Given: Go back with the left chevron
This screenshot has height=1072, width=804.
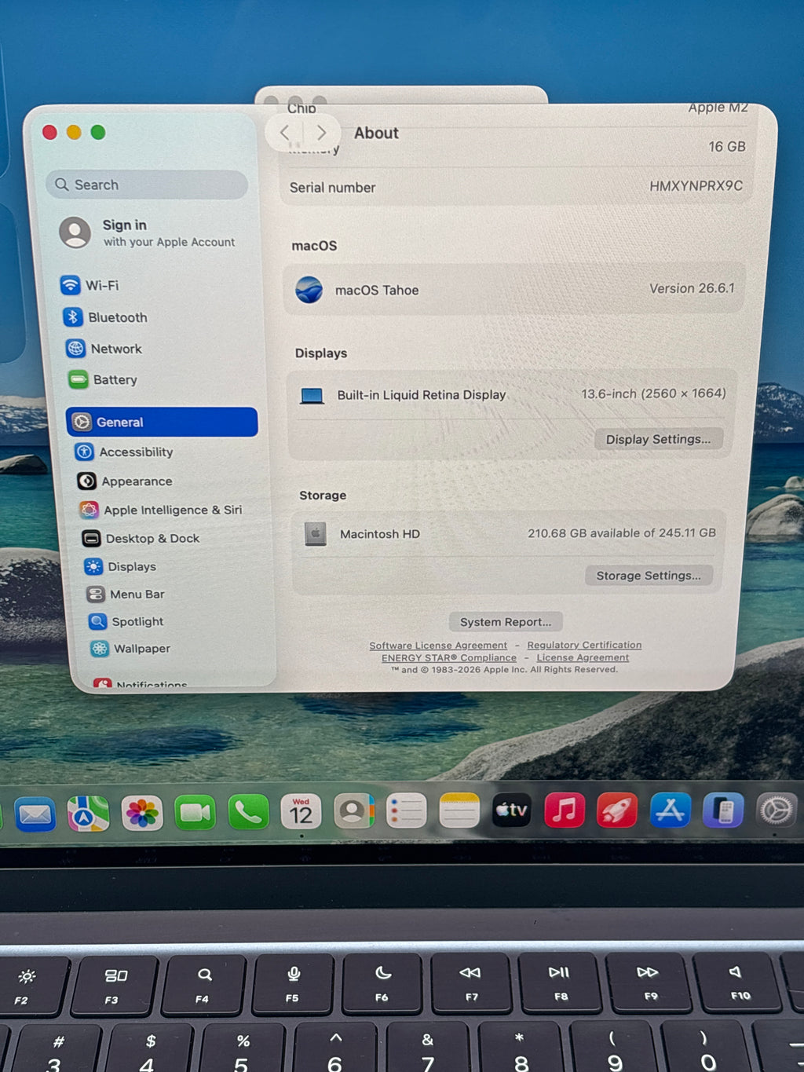Looking at the screenshot, I should (x=285, y=133).
